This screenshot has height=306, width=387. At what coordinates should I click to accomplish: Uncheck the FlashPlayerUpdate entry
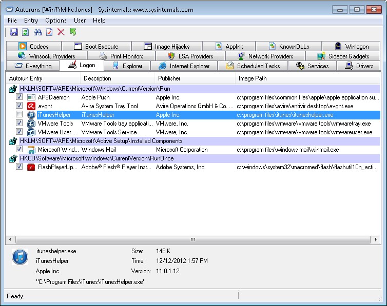(20, 167)
